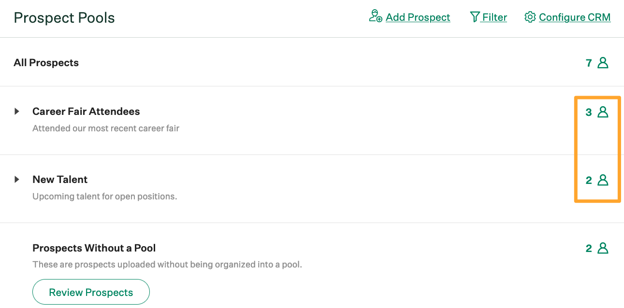
Task: Click the Configure CRM link
Action: tap(575, 17)
